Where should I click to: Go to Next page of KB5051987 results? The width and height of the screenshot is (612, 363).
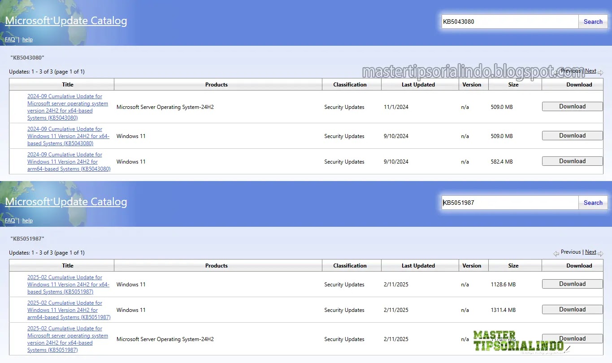pyautogui.click(x=590, y=252)
